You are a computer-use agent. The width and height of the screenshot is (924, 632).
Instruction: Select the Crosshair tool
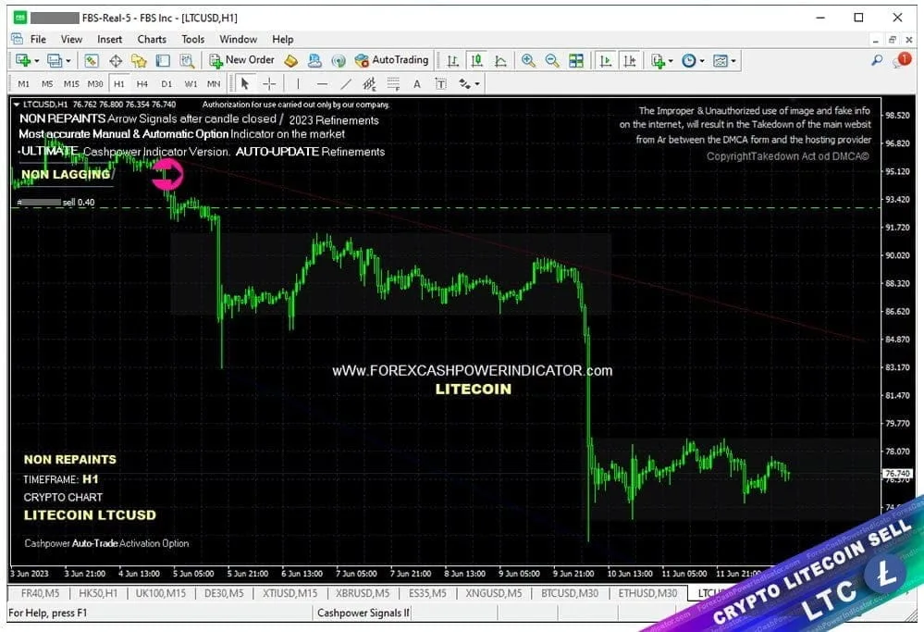267,83
